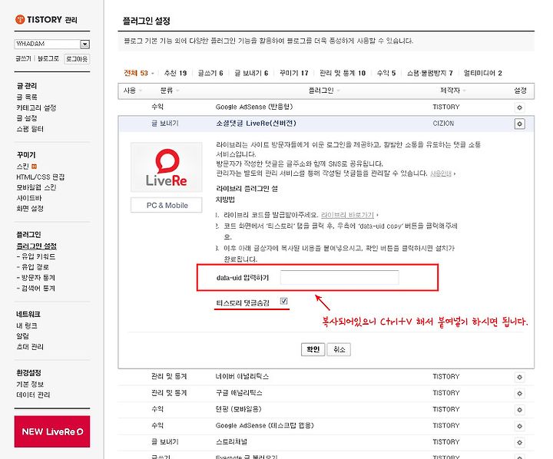Select the 추천 19 tab
This screenshot has height=459, width=553.
pyautogui.click(x=175, y=73)
